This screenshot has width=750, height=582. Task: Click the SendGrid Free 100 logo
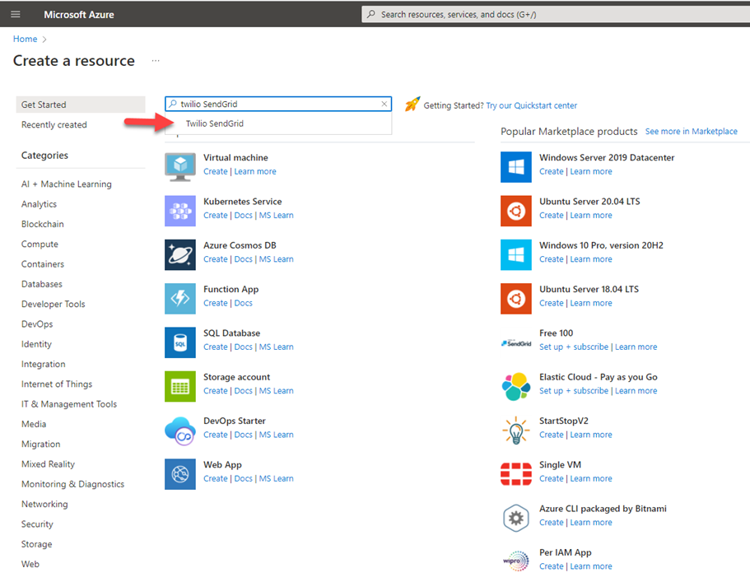pyautogui.click(x=515, y=343)
